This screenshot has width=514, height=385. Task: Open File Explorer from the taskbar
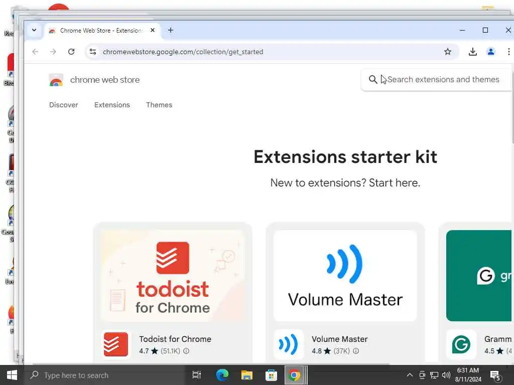point(246,375)
